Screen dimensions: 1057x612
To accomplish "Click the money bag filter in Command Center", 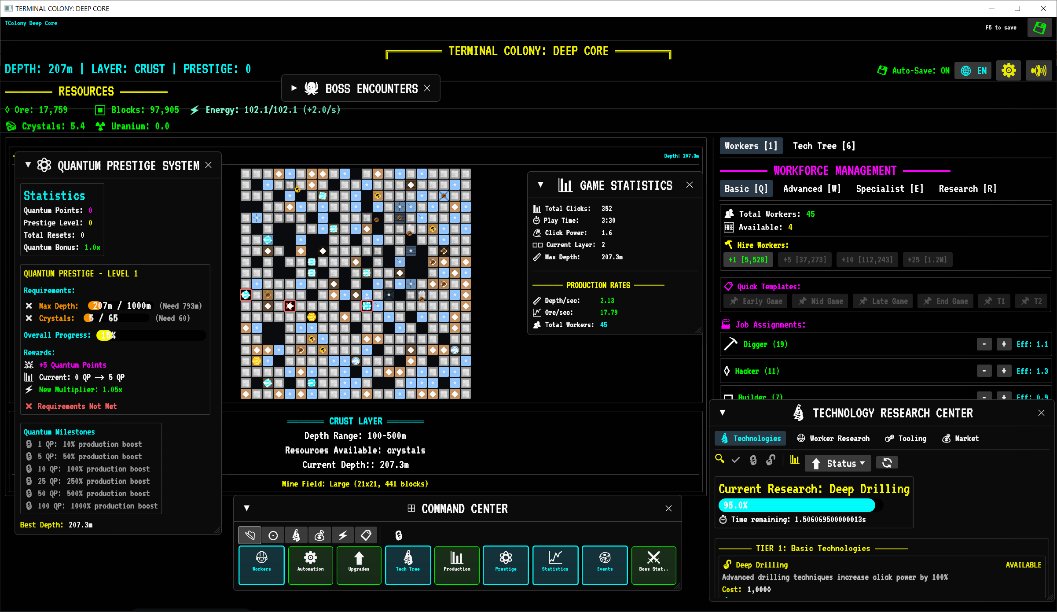I will click(x=319, y=535).
